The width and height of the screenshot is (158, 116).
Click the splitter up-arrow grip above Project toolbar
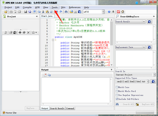pos(21,30)
